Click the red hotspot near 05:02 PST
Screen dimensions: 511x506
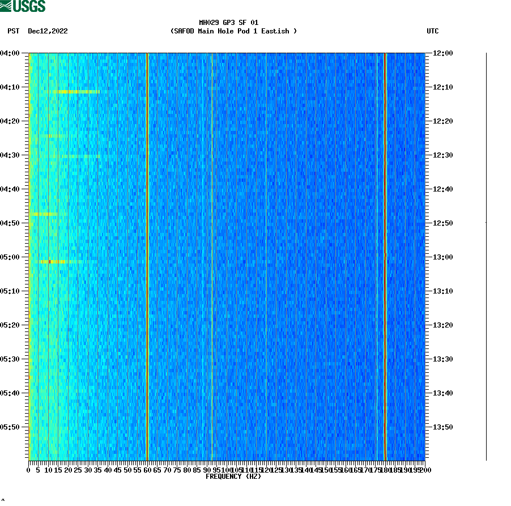pyautogui.click(x=51, y=262)
